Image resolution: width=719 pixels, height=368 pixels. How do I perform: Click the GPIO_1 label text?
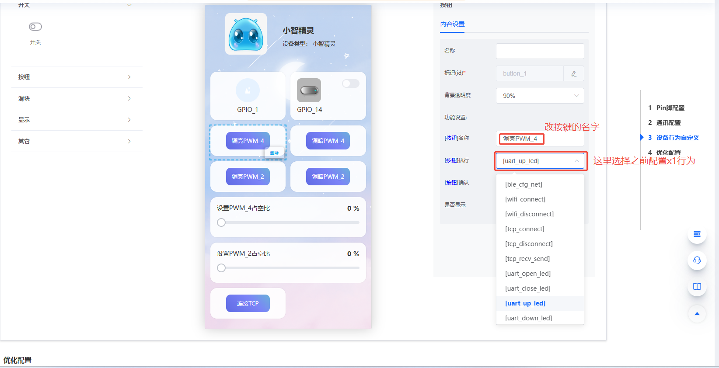tap(248, 110)
